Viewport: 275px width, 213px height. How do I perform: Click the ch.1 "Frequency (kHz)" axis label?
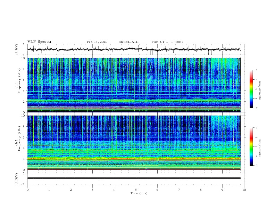tap(19, 81)
